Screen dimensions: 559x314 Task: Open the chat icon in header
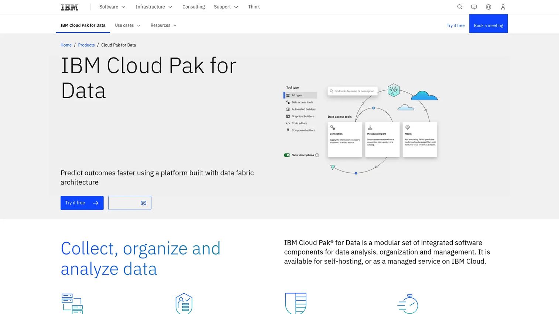click(474, 7)
